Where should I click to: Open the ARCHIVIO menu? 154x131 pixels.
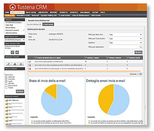[43, 12]
